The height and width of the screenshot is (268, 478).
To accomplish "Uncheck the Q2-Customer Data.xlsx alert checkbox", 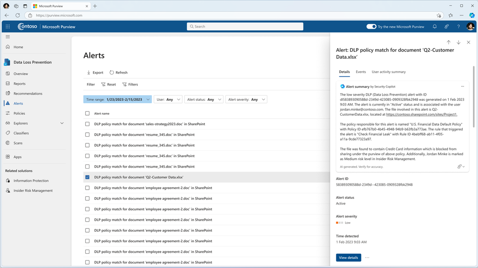I will (x=88, y=177).
